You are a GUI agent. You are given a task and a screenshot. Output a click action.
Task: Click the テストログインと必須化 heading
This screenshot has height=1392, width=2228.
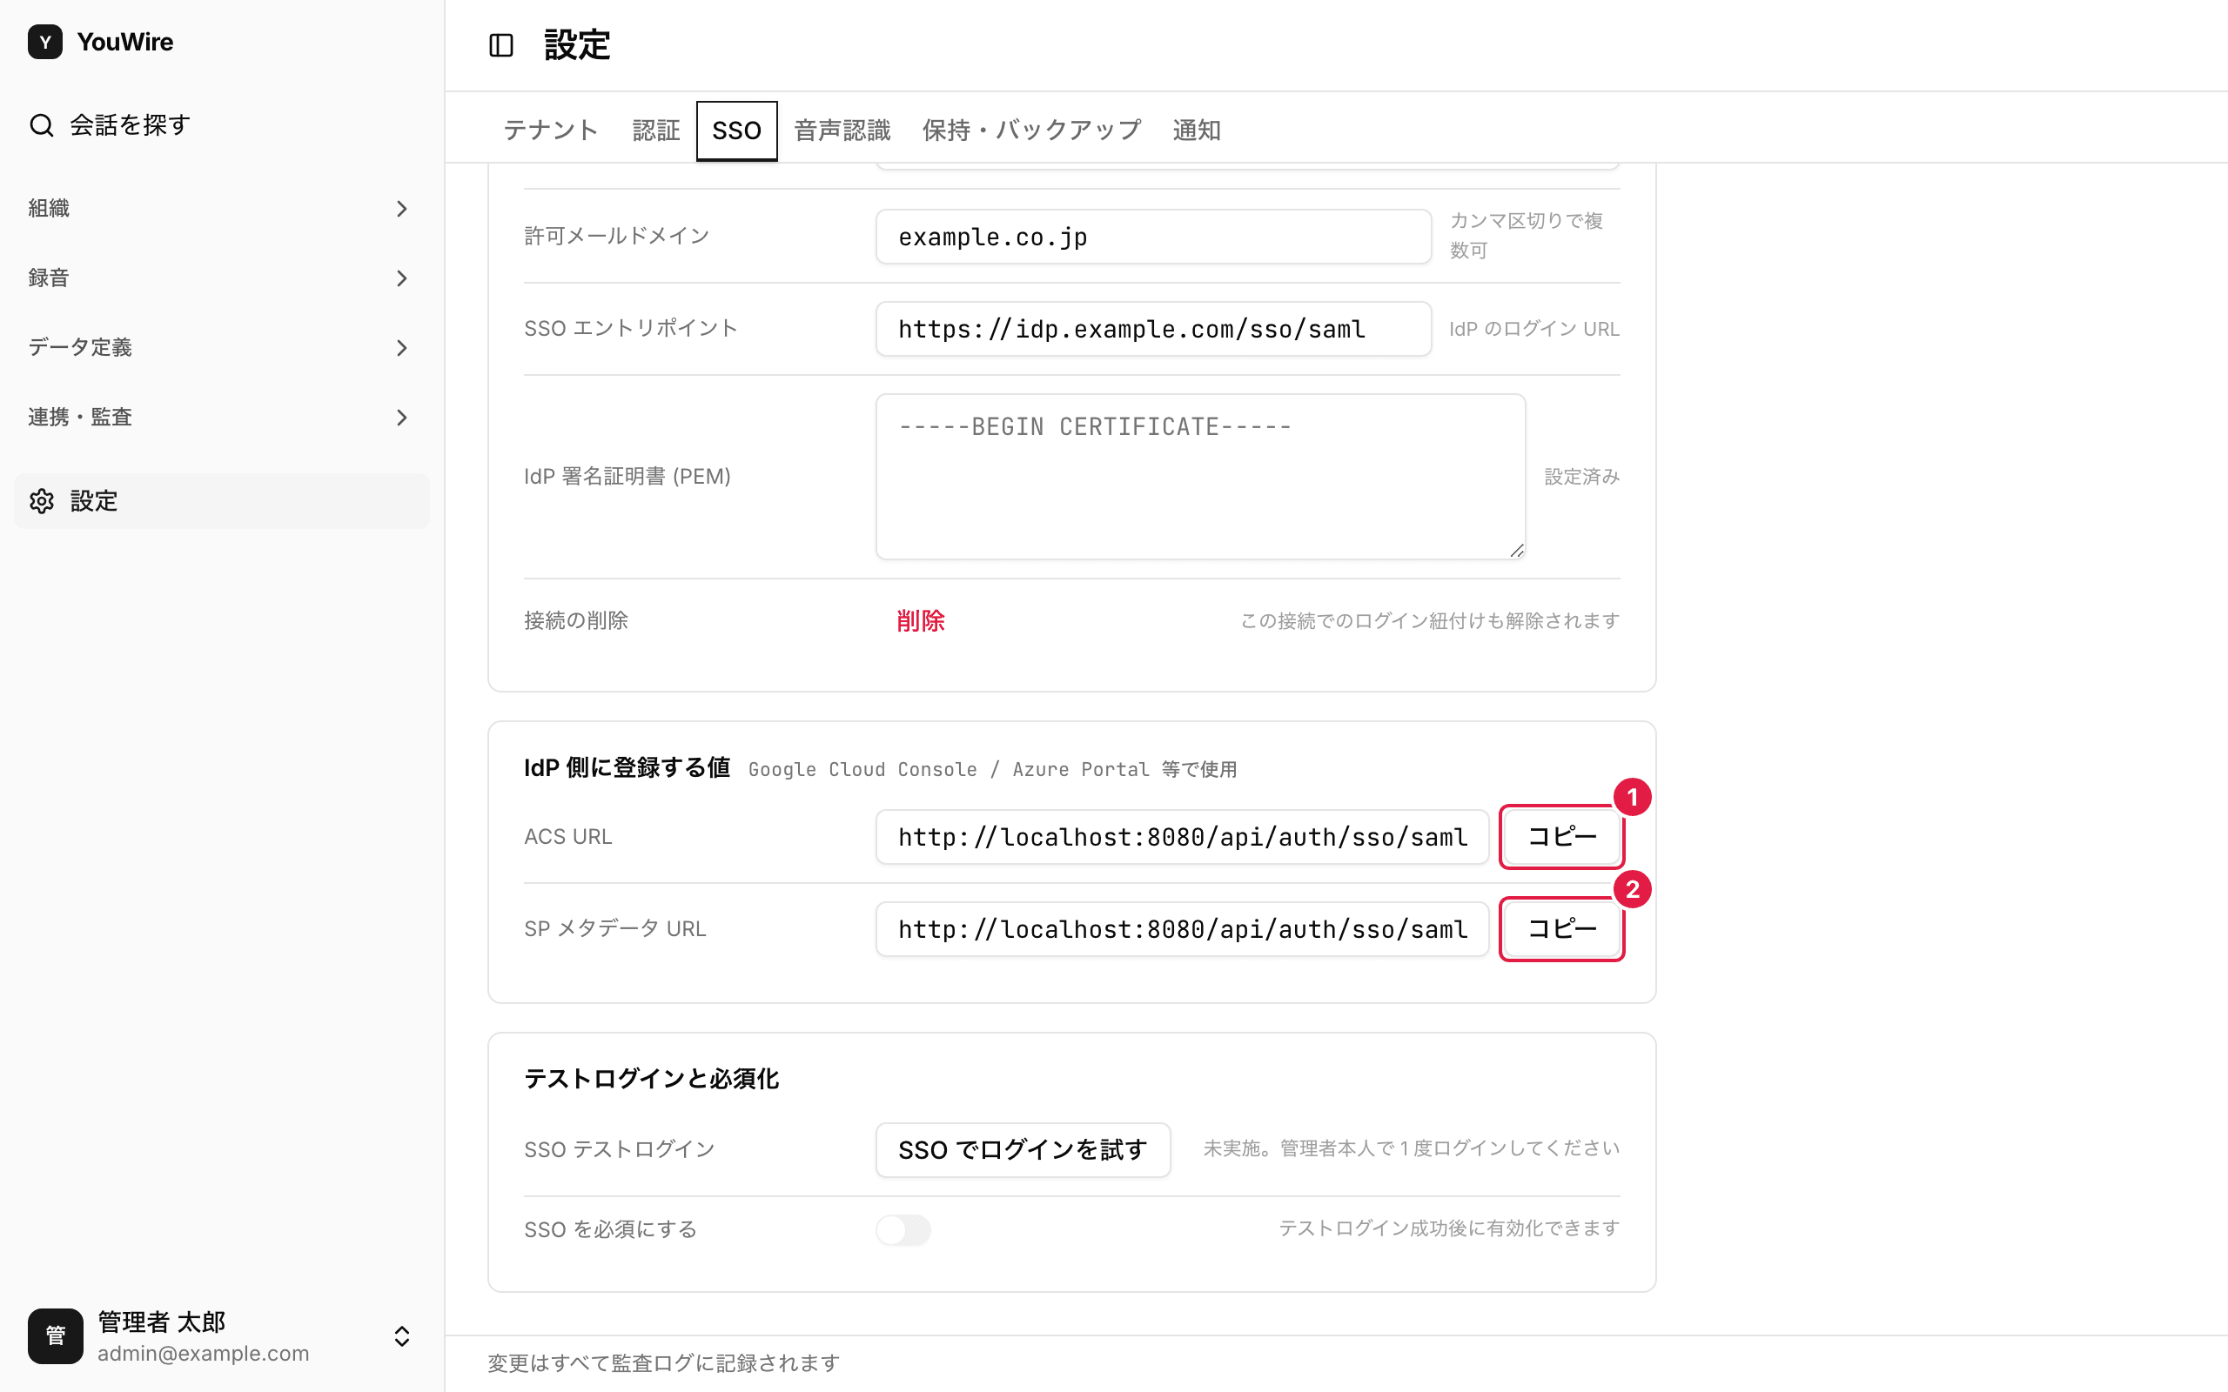tap(652, 1079)
